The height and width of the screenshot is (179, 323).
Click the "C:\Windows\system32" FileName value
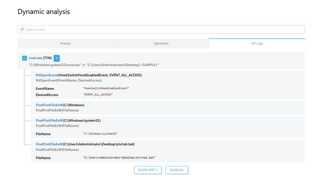click(x=100, y=134)
